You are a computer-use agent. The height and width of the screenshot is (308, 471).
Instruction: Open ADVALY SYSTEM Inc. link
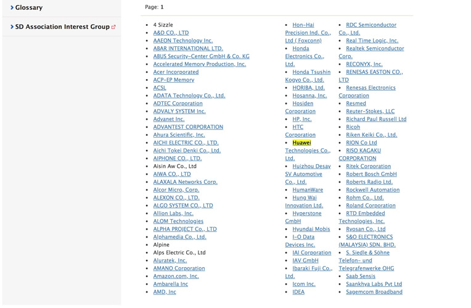tap(179, 111)
